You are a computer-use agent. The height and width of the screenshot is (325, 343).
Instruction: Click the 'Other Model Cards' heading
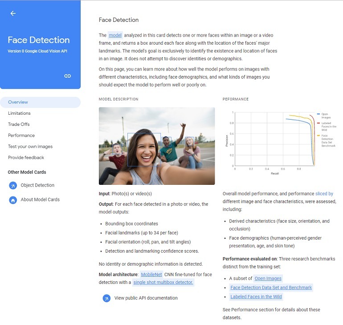point(27,172)
